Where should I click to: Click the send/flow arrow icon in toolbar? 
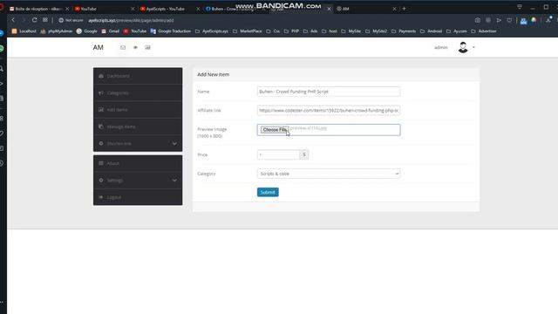[499, 20]
